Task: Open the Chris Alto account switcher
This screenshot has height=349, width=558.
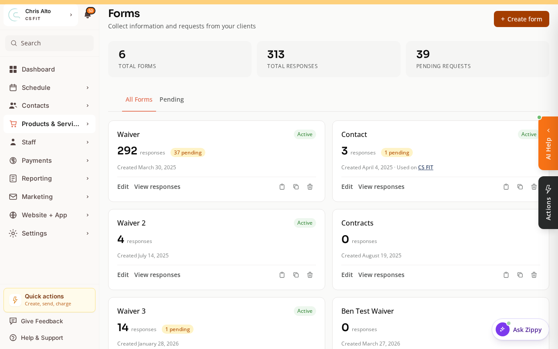Action: [41, 15]
